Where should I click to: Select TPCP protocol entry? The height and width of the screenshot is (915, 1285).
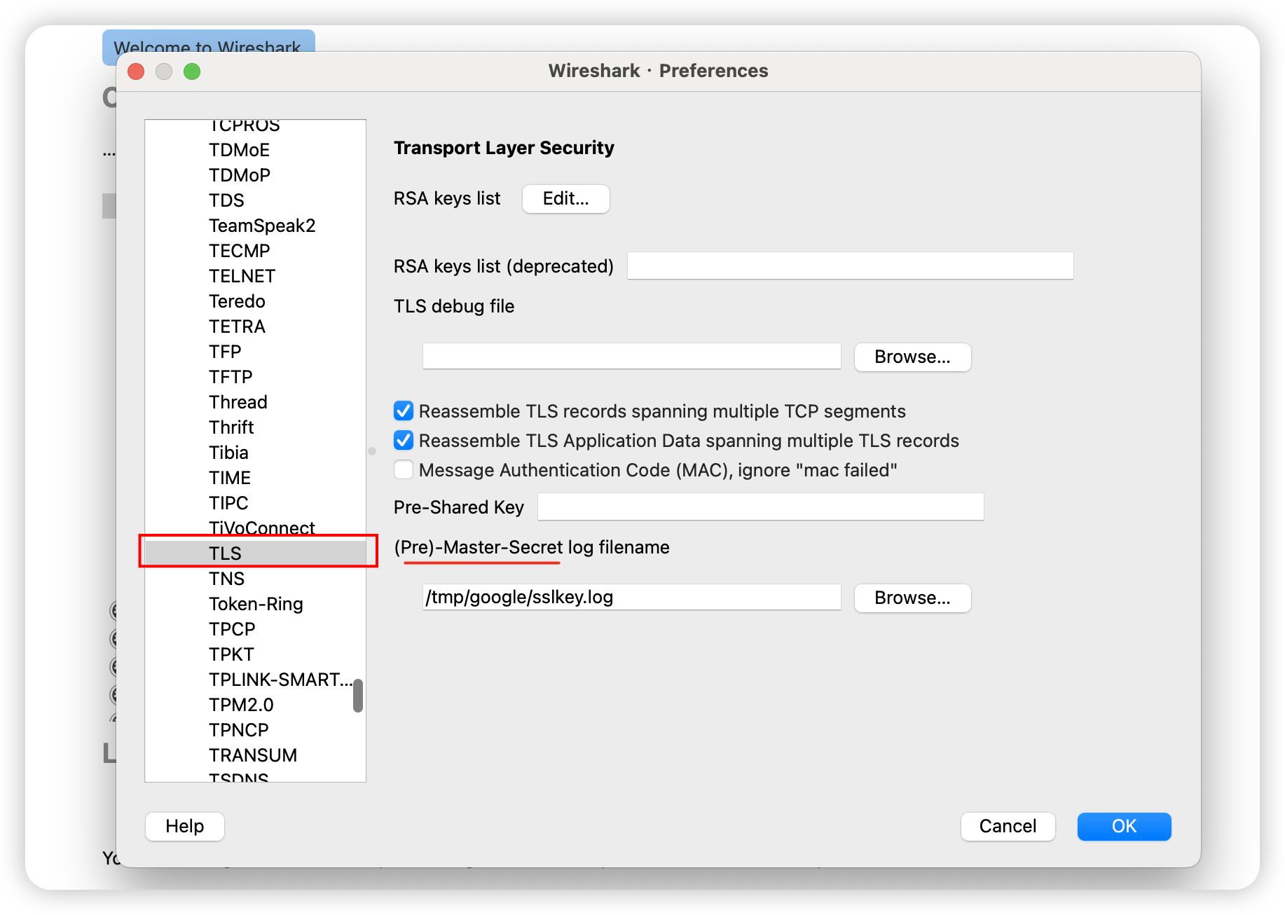coord(255,629)
